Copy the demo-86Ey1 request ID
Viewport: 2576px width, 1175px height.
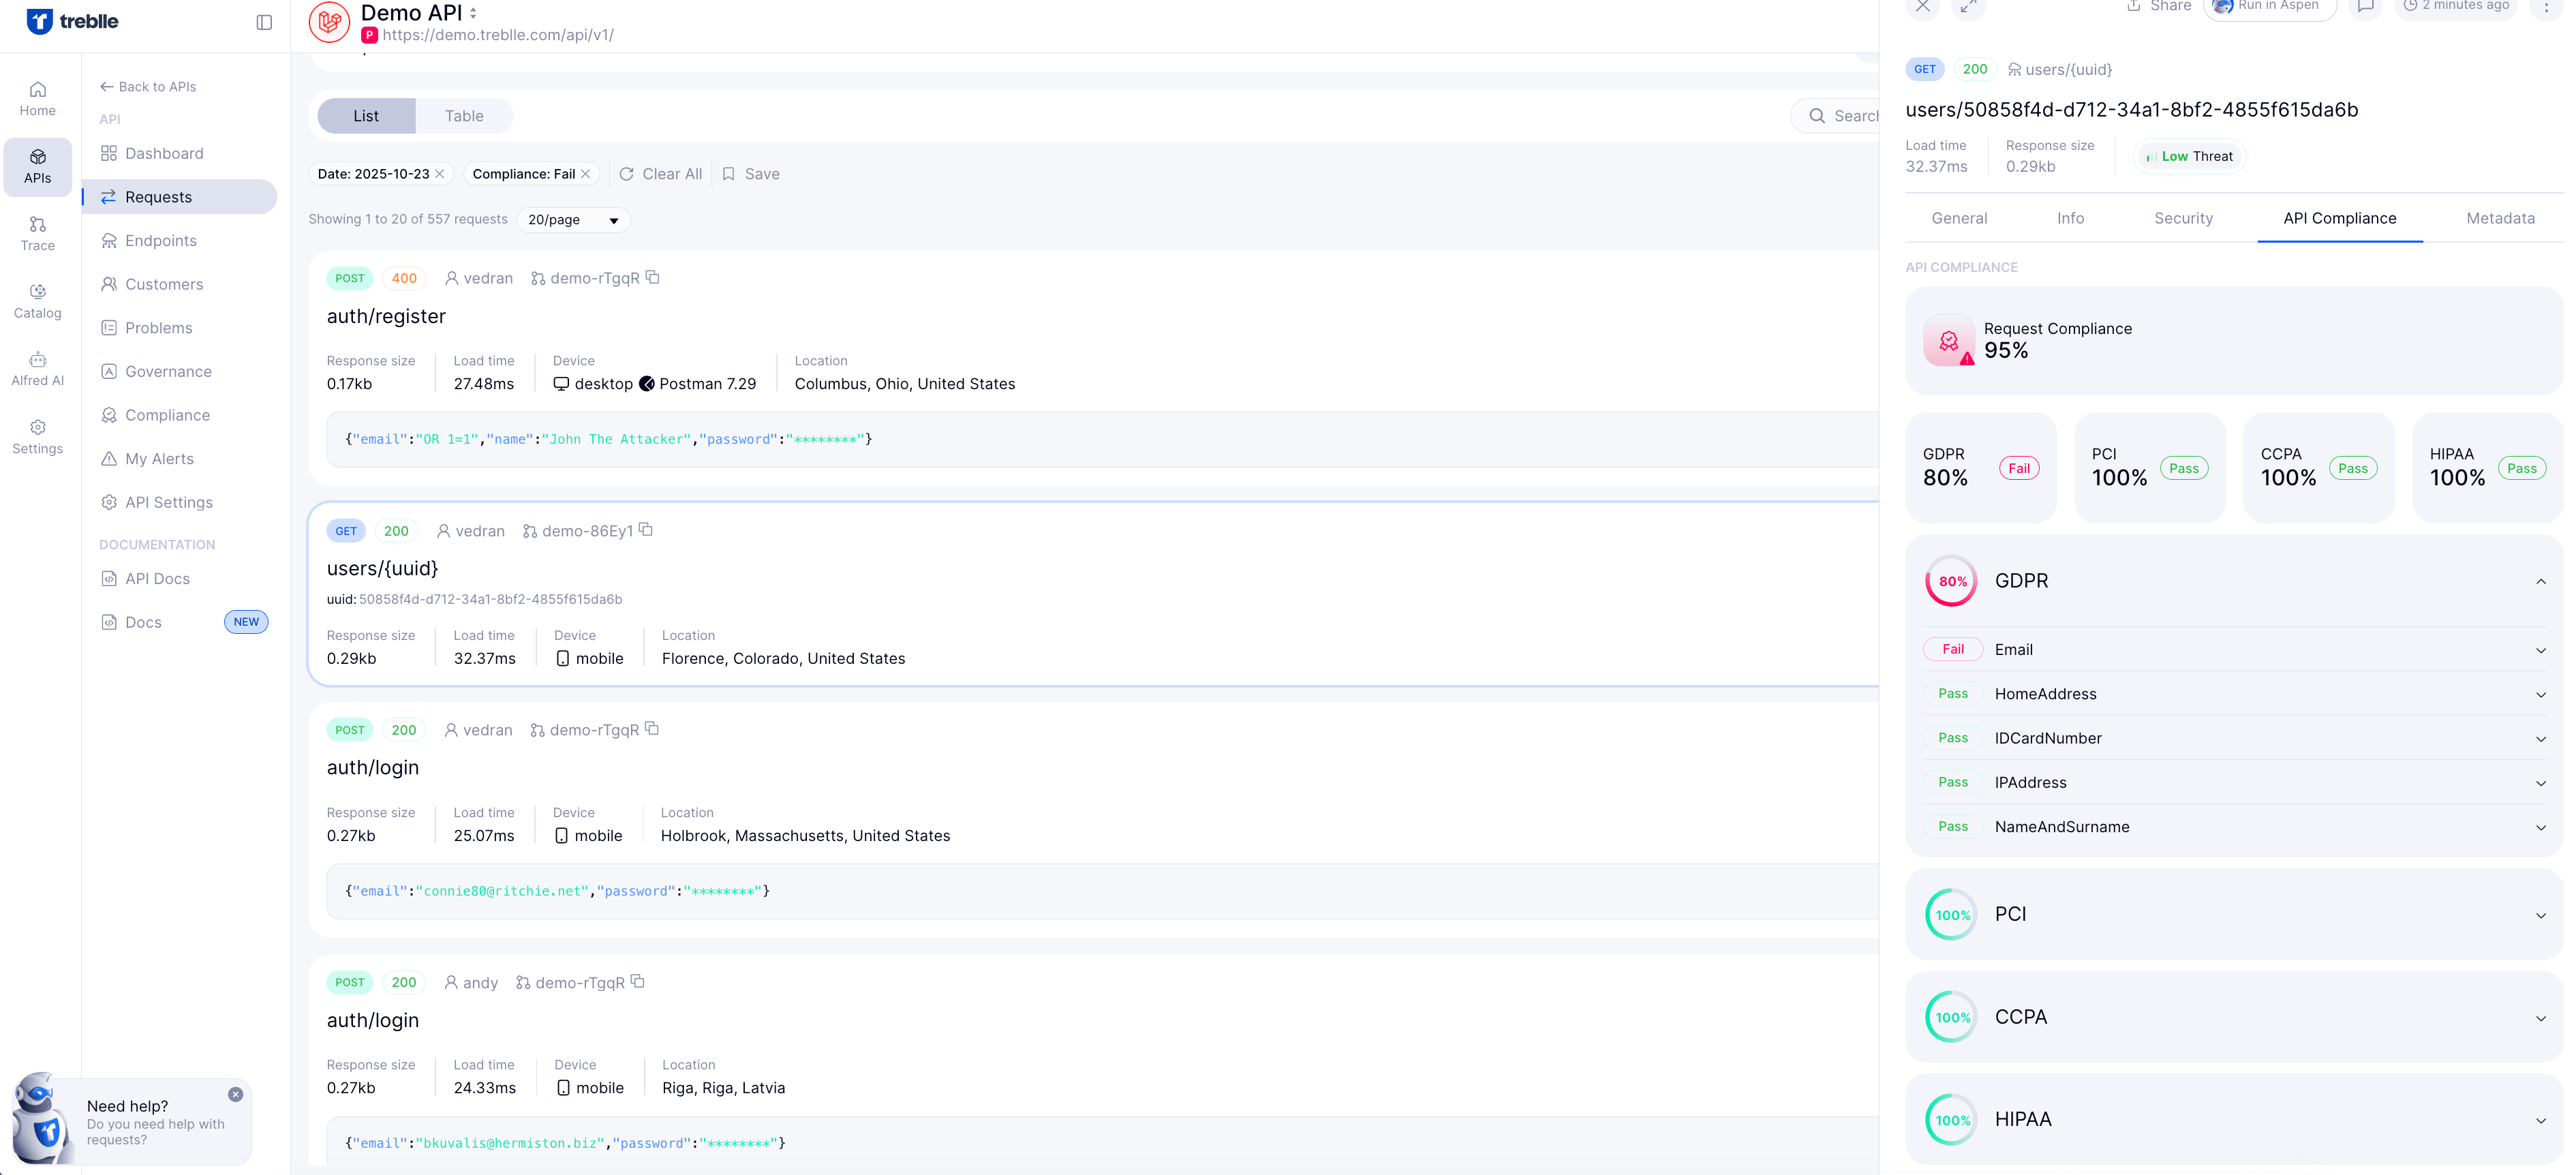click(x=646, y=530)
